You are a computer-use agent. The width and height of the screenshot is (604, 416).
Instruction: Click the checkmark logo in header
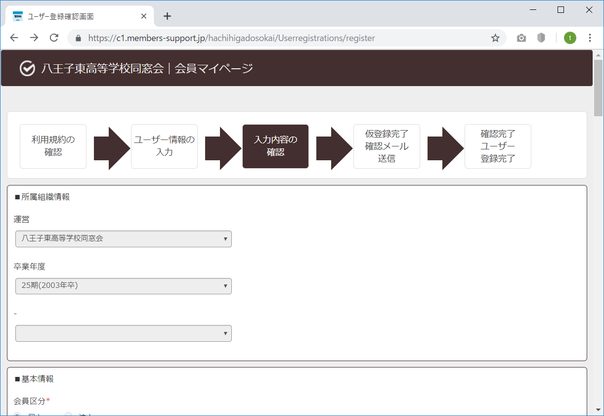pyautogui.click(x=27, y=68)
